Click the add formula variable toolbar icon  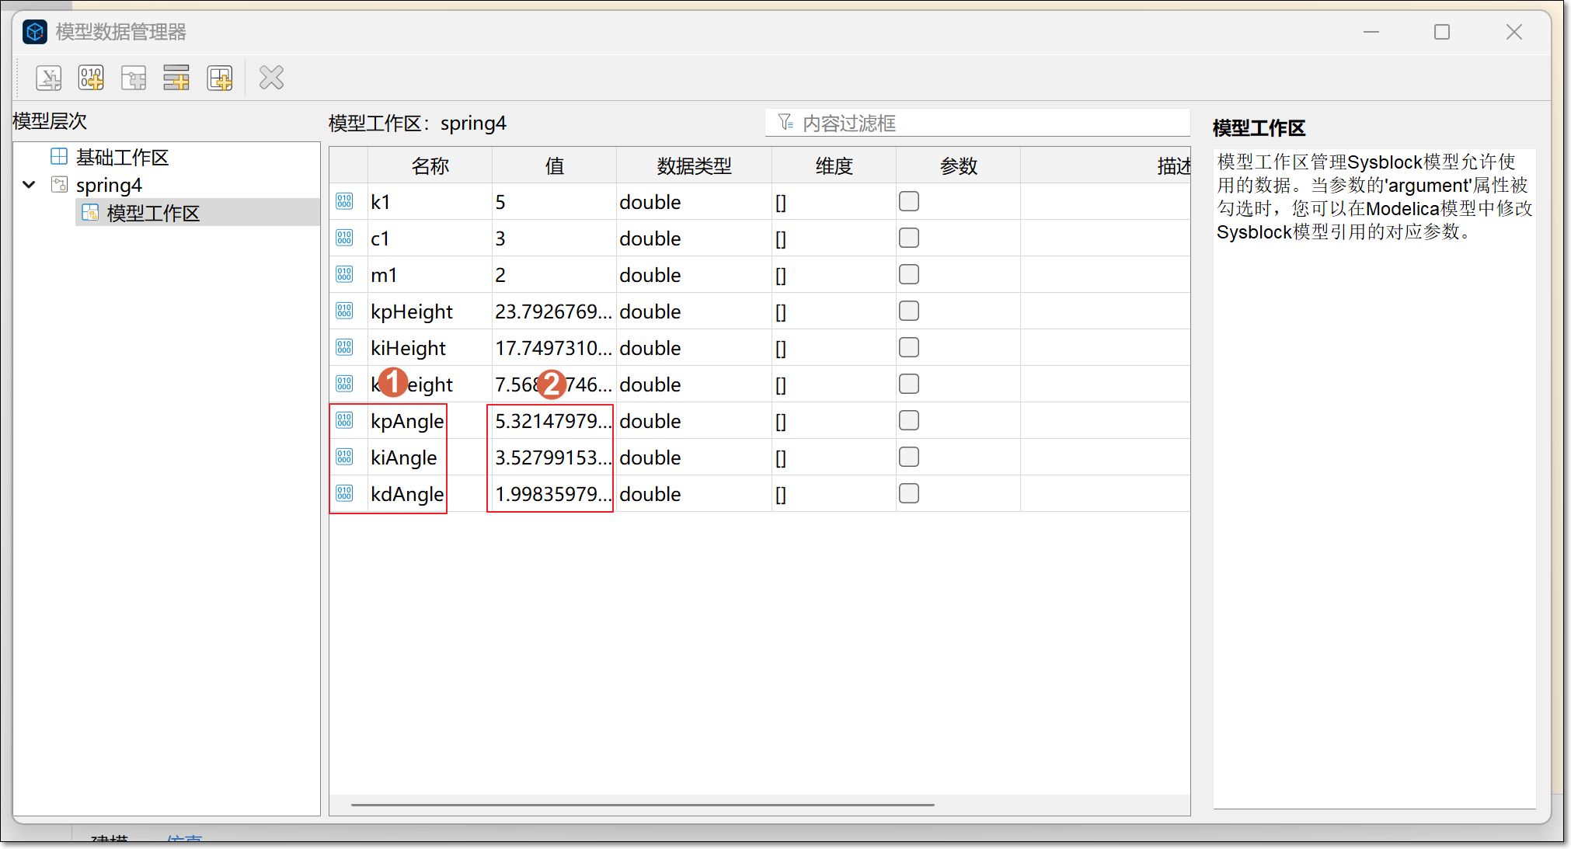tap(49, 78)
